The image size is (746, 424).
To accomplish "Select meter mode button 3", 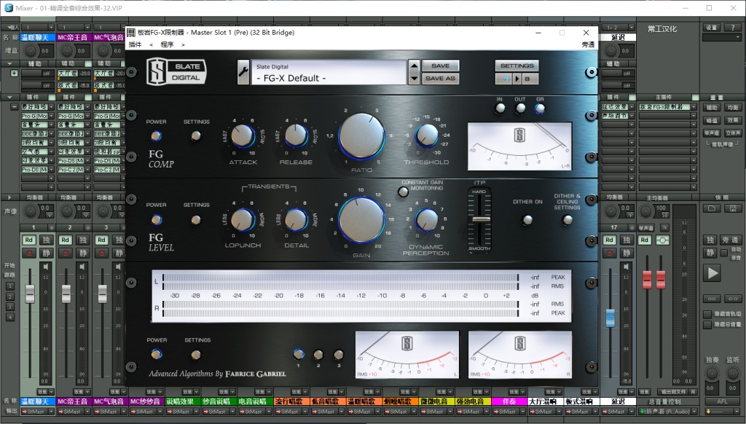I will point(339,355).
